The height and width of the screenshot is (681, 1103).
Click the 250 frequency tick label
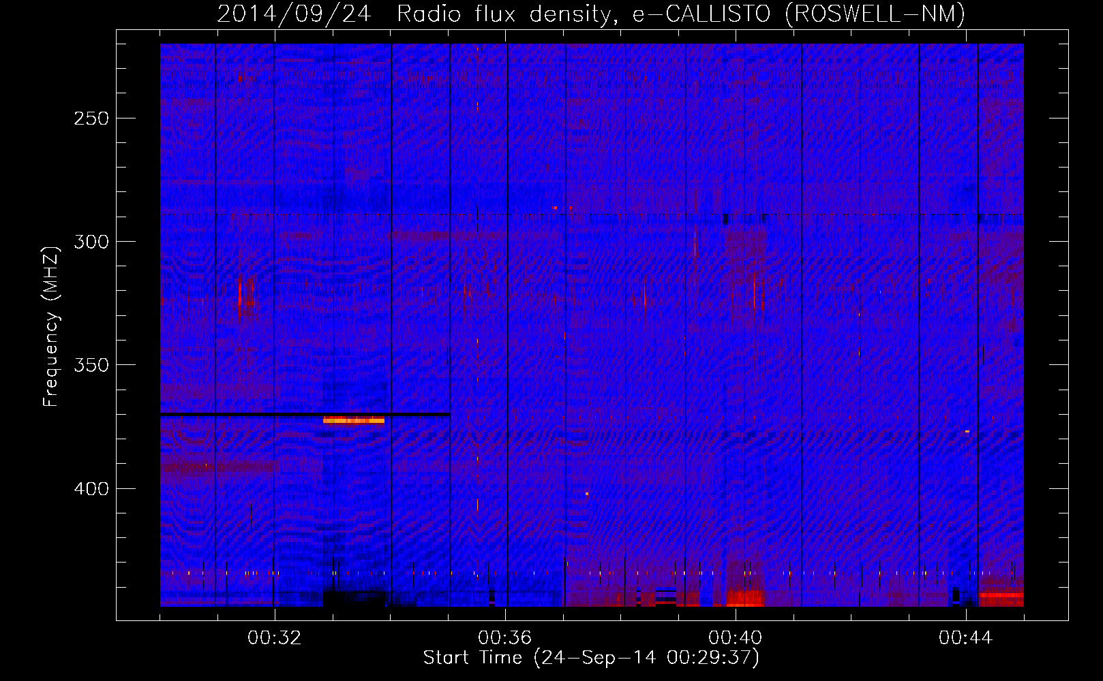91,118
